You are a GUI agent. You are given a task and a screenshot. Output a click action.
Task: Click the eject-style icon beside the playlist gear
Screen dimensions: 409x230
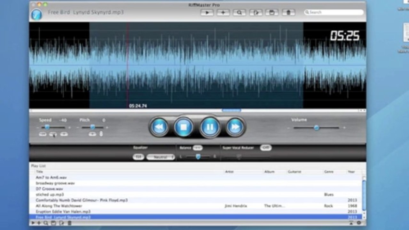[351, 223]
